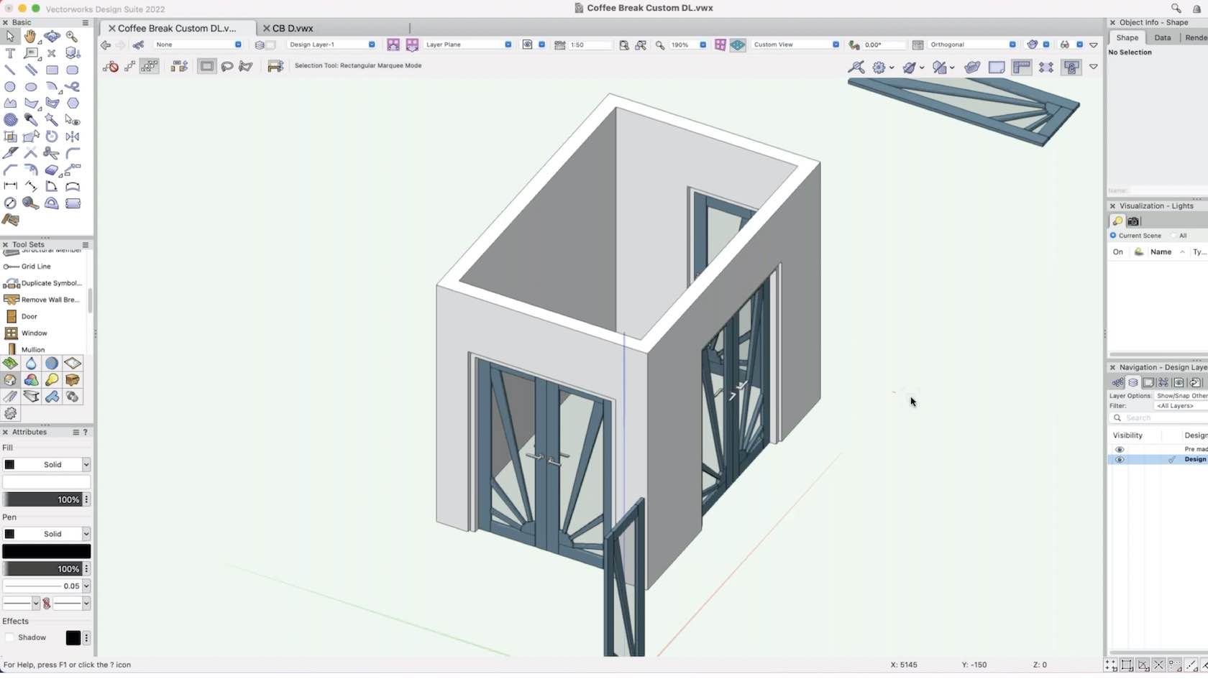Viewport: 1208px width, 679px height.
Task: Select the Text tool
Action: (x=11, y=53)
